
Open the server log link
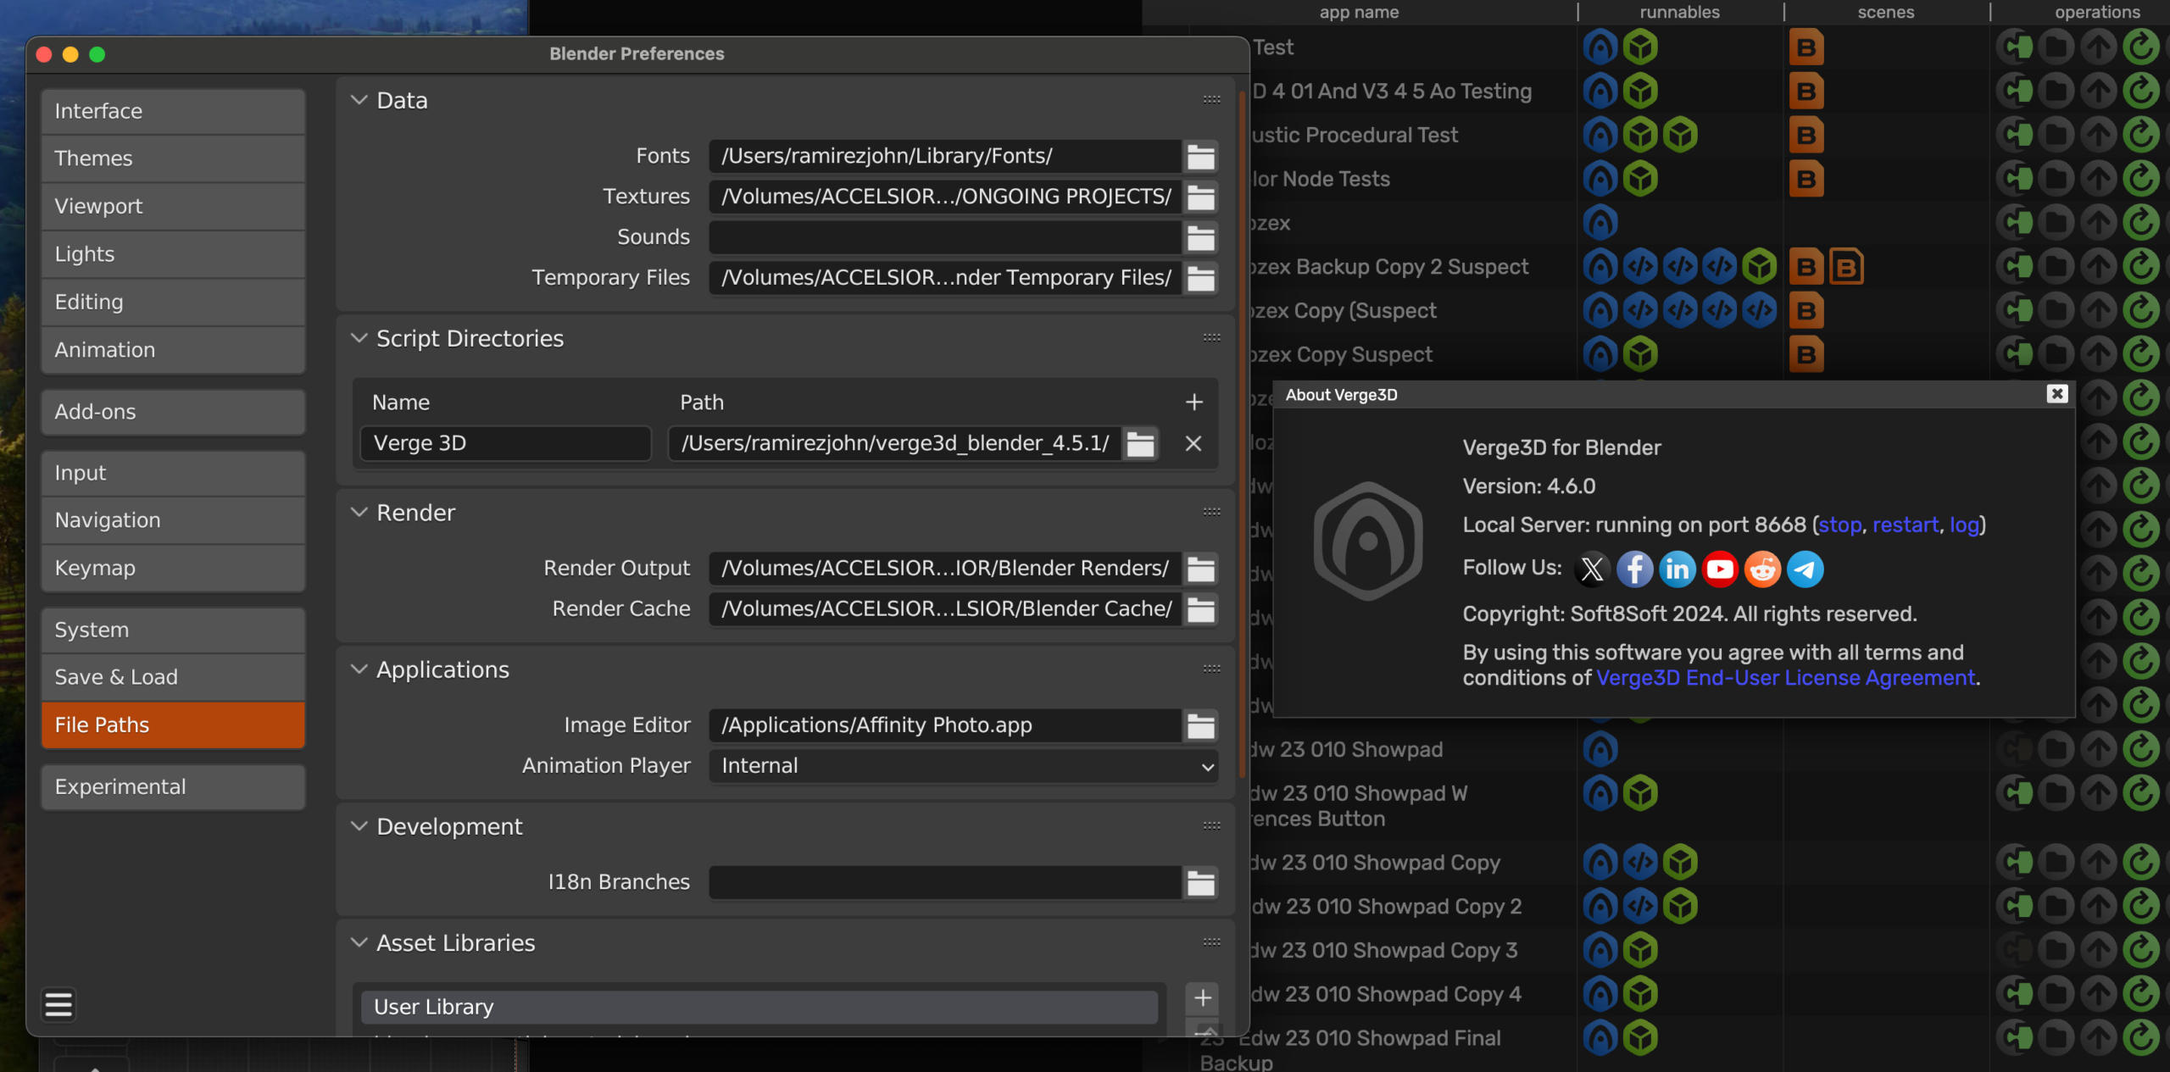[x=1964, y=525]
